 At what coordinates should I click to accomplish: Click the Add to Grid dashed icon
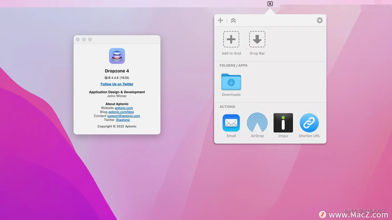pos(231,39)
